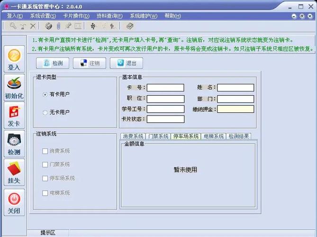Check the 门禁系统 checkbox
Image resolution: width=317 pixels, height=237 pixels.
point(45,164)
